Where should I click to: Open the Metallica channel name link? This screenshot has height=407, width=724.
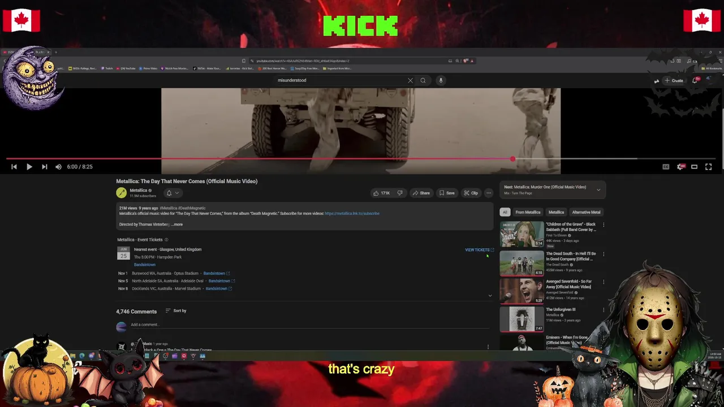(x=139, y=190)
